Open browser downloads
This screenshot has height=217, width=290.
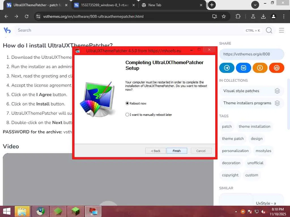(263, 16)
